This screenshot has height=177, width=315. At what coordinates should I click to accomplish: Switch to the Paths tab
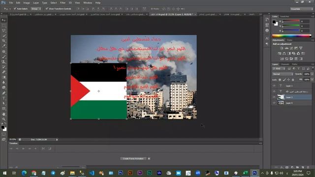pos(294,64)
